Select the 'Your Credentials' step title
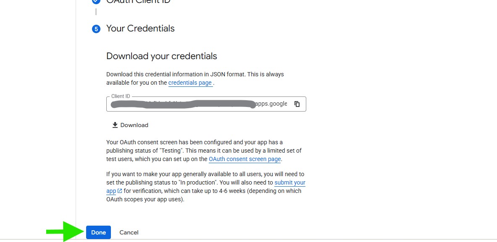The image size is (497, 242). 140,29
